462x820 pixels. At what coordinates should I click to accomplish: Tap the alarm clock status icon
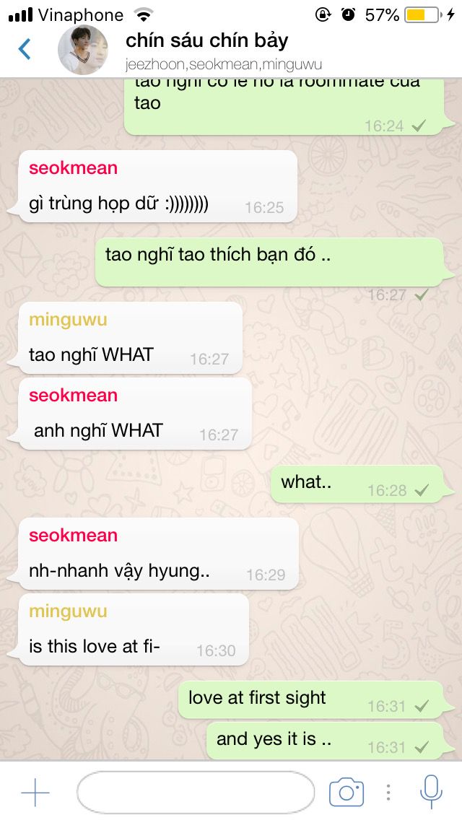[348, 14]
